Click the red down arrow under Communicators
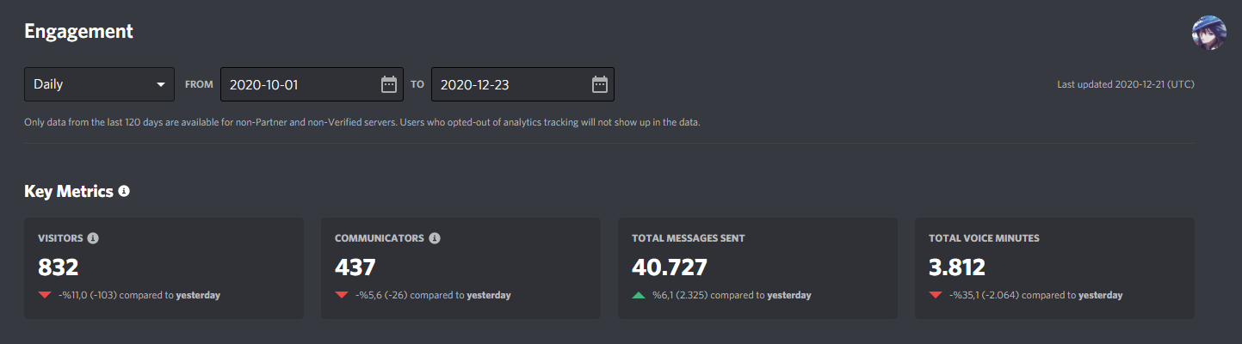Screen dimensions: 1242x344 [342, 295]
